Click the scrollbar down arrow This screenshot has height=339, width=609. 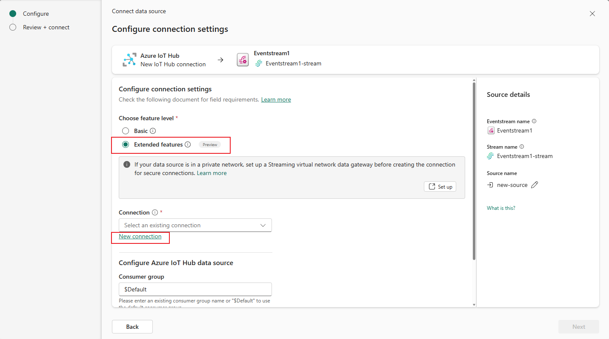[x=474, y=304]
